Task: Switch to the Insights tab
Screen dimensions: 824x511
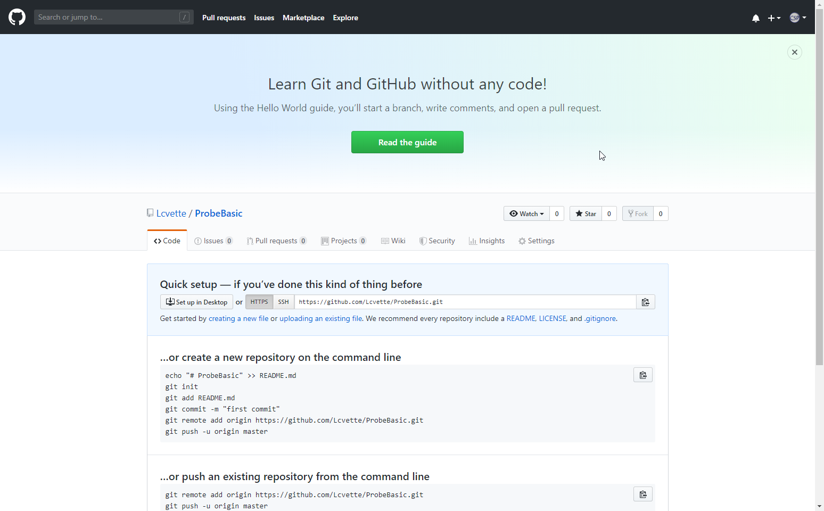Action: 487,241
